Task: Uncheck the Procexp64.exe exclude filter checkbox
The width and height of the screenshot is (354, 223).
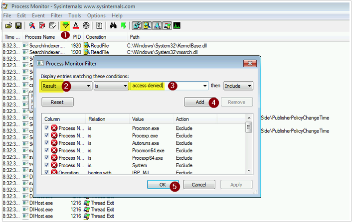Action: [46, 158]
